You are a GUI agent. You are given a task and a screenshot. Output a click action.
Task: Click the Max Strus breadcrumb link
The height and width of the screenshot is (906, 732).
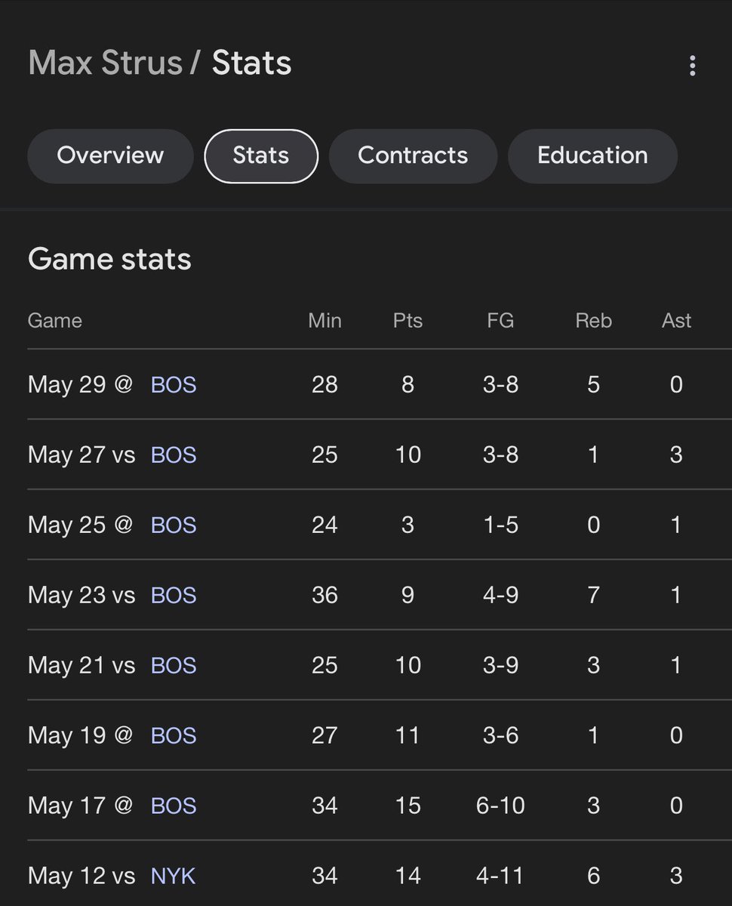click(105, 63)
